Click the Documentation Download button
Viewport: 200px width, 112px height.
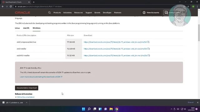(x=27, y=88)
